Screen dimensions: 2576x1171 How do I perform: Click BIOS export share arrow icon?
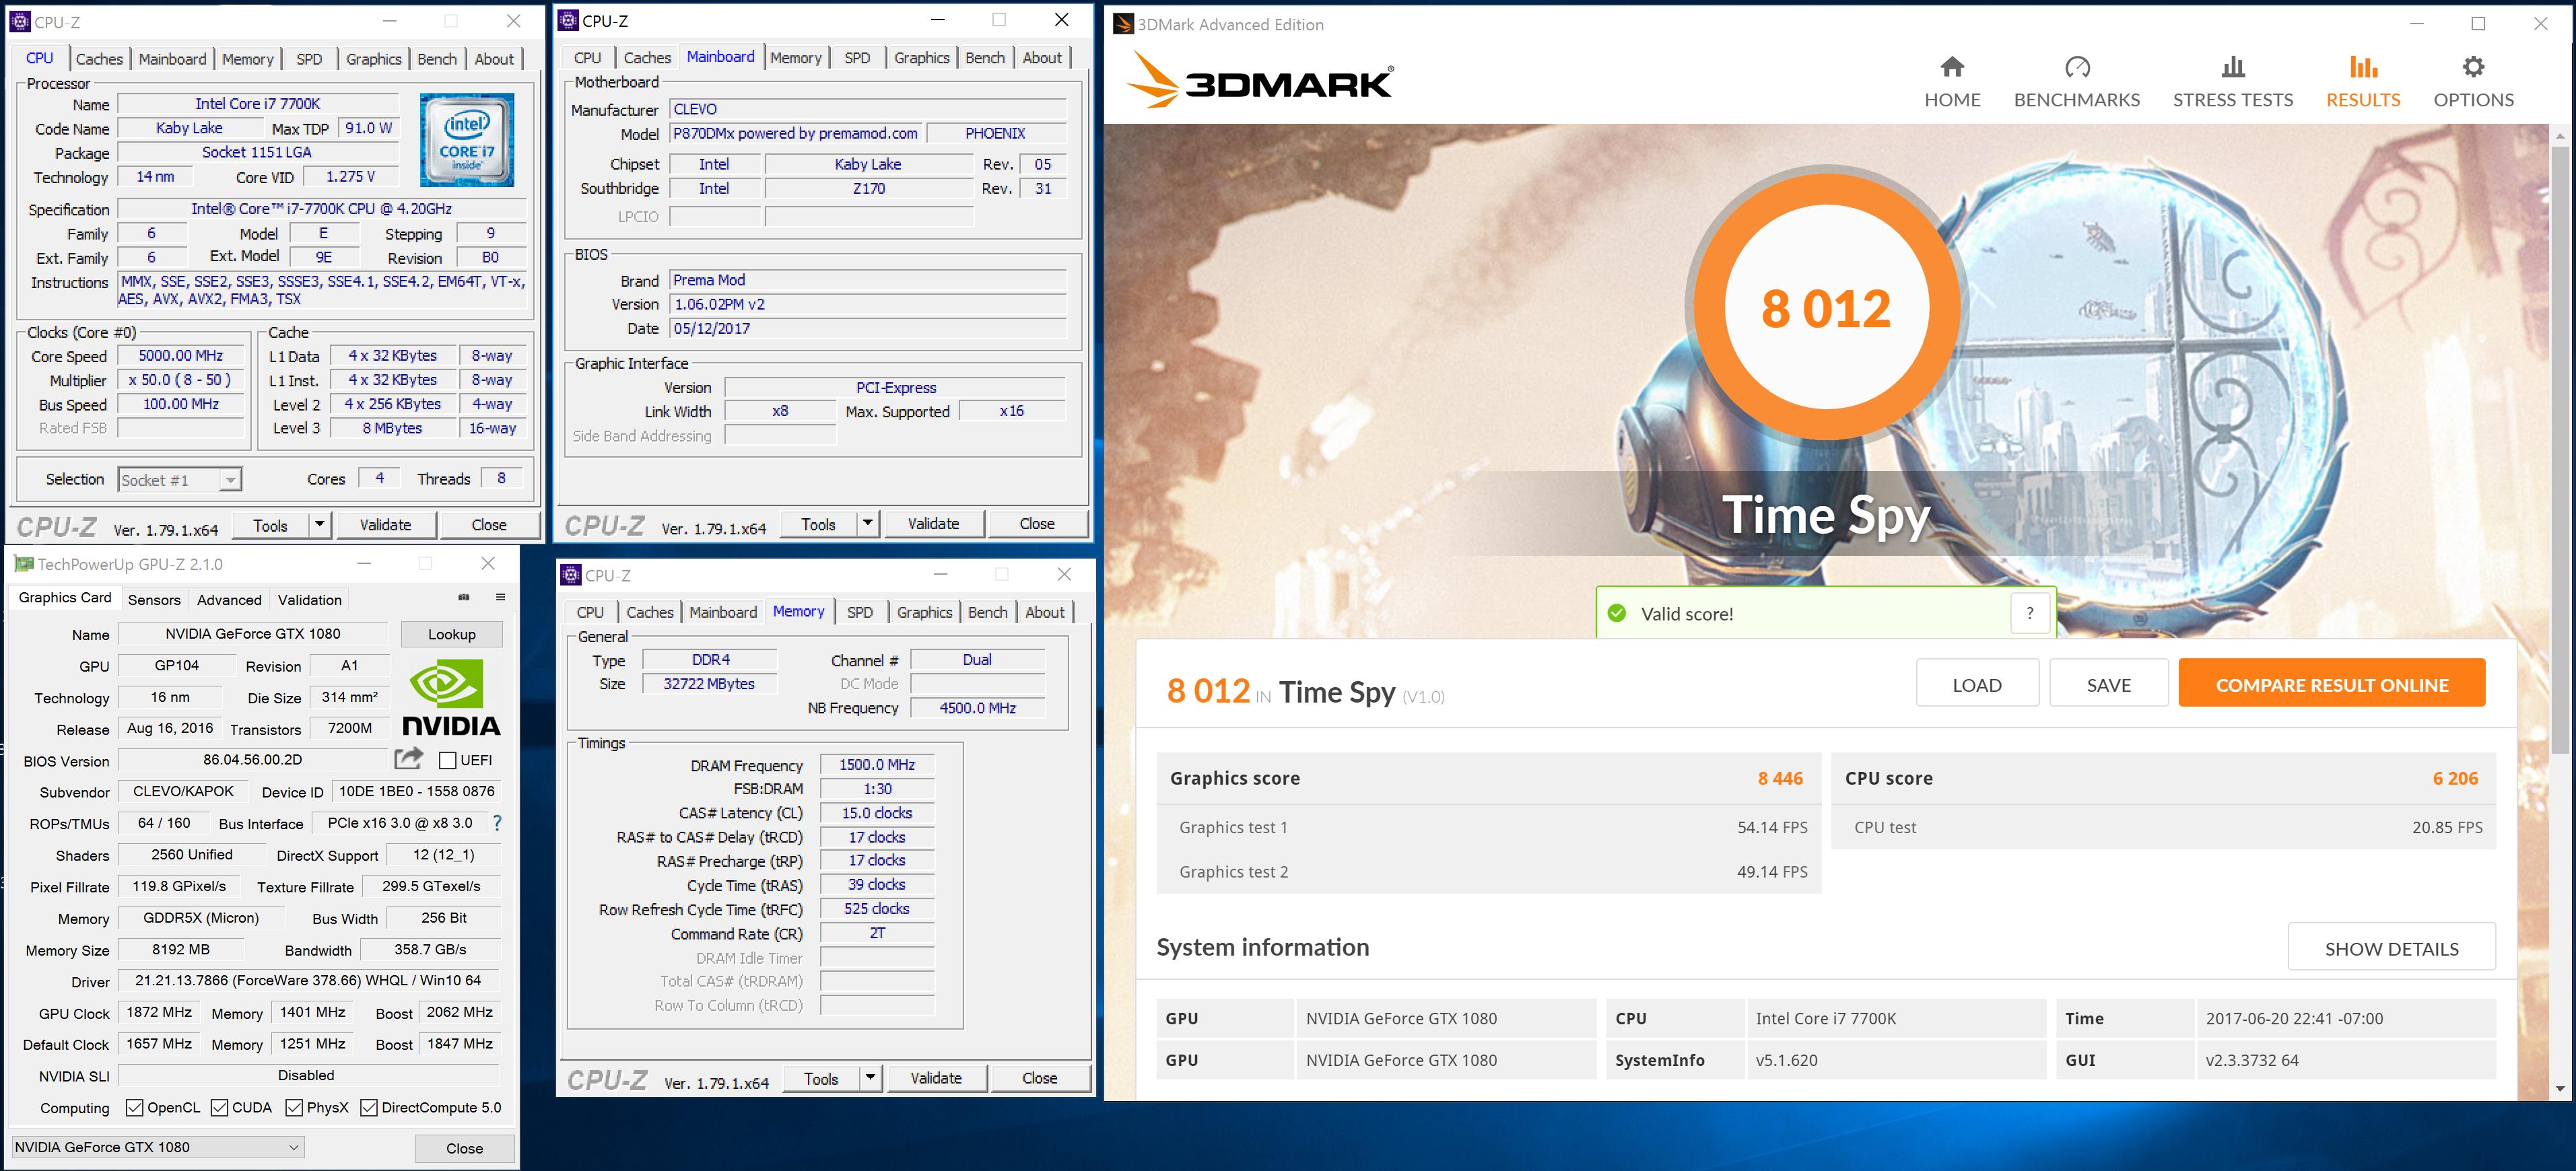tap(408, 759)
